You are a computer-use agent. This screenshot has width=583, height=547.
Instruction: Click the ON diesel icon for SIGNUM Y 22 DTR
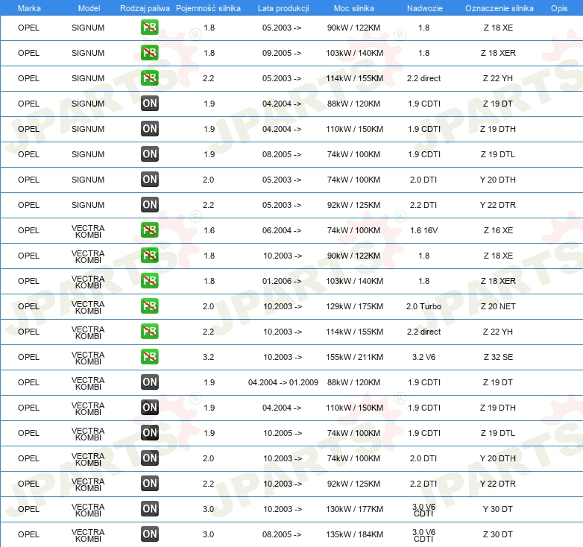click(x=149, y=205)
